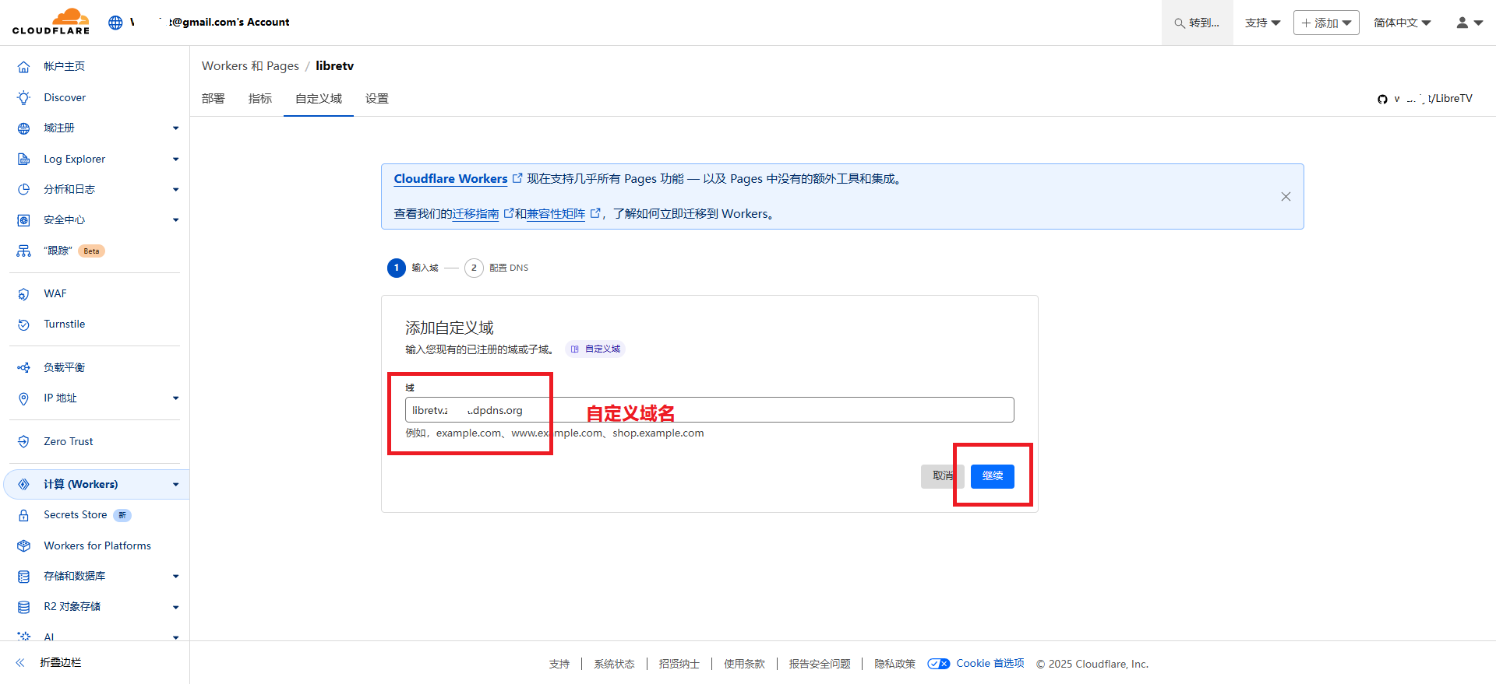The width and height of the screenshot is (1496, 684).
Task: Open the 帐户主页 home icon
Action: click(x=24, y=67)
